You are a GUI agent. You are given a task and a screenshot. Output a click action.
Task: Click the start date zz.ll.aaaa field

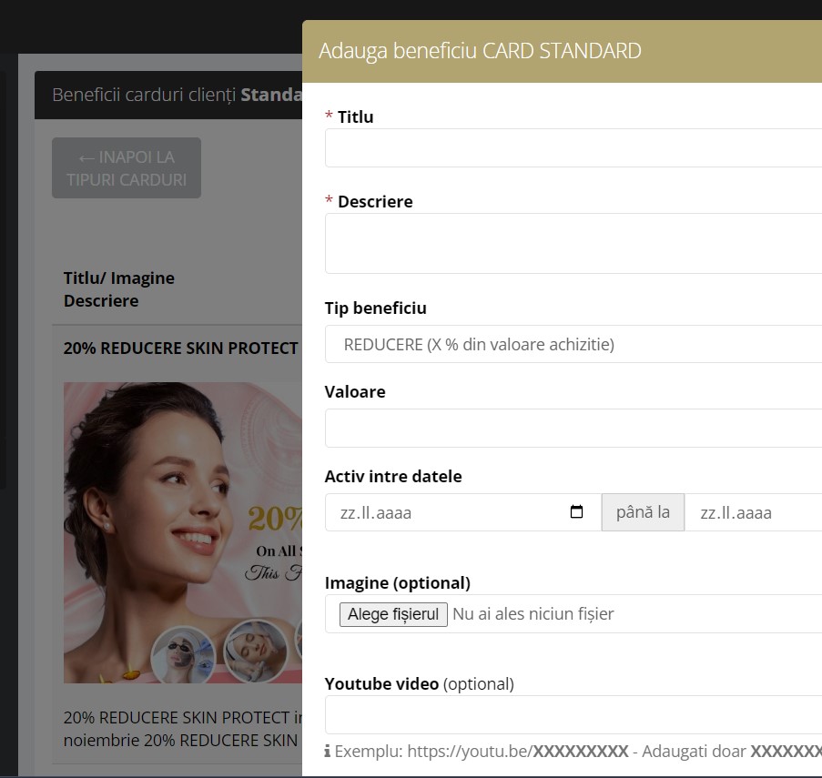click(x=446, y=512)
